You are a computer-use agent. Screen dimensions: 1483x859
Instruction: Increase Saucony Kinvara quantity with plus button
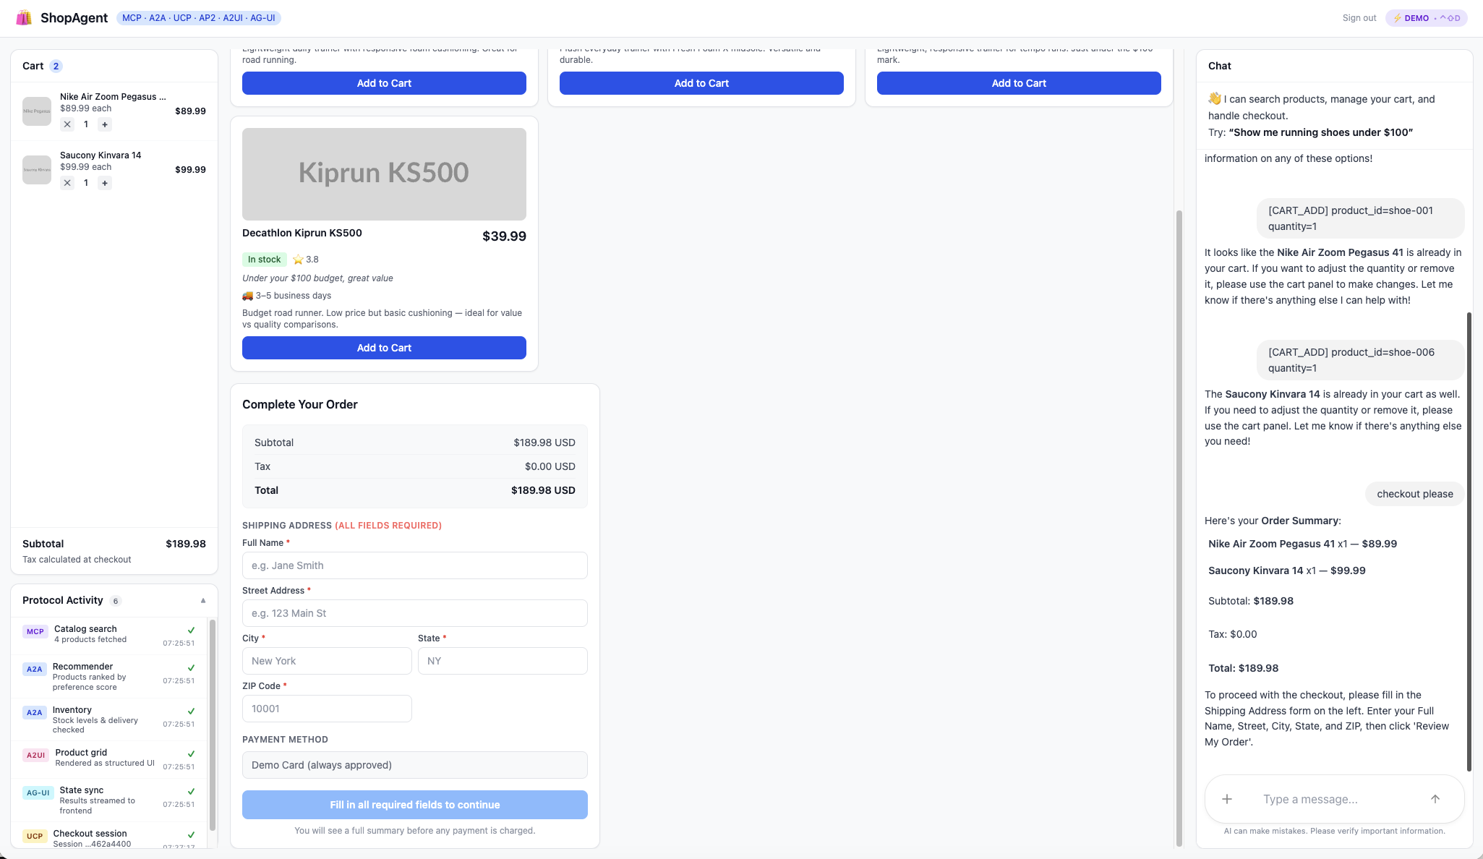[105, 182]
